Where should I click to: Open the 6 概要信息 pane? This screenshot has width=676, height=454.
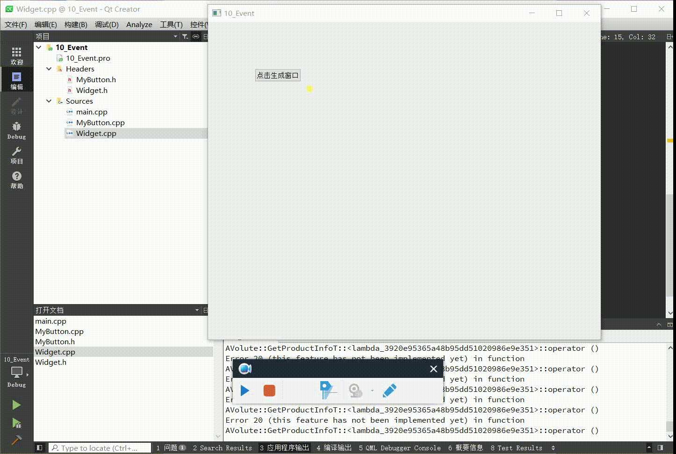466,448
